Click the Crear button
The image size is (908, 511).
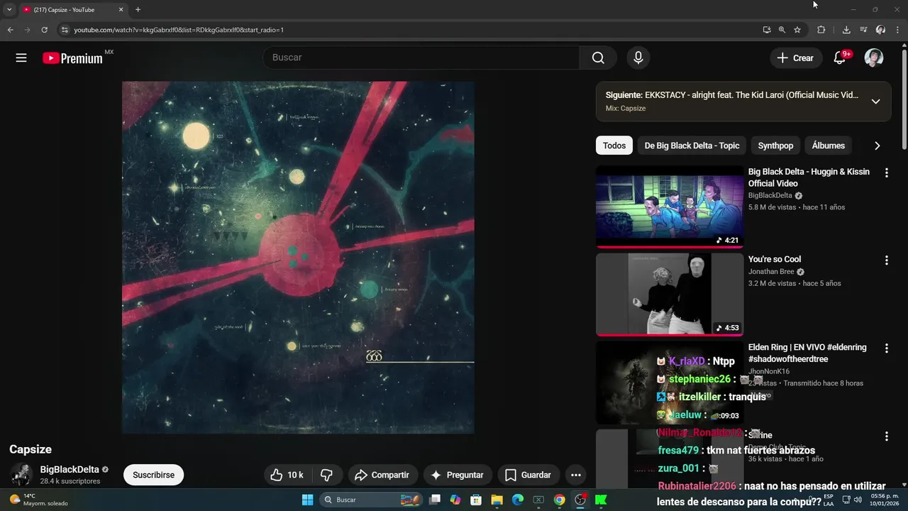click(796, 58)
